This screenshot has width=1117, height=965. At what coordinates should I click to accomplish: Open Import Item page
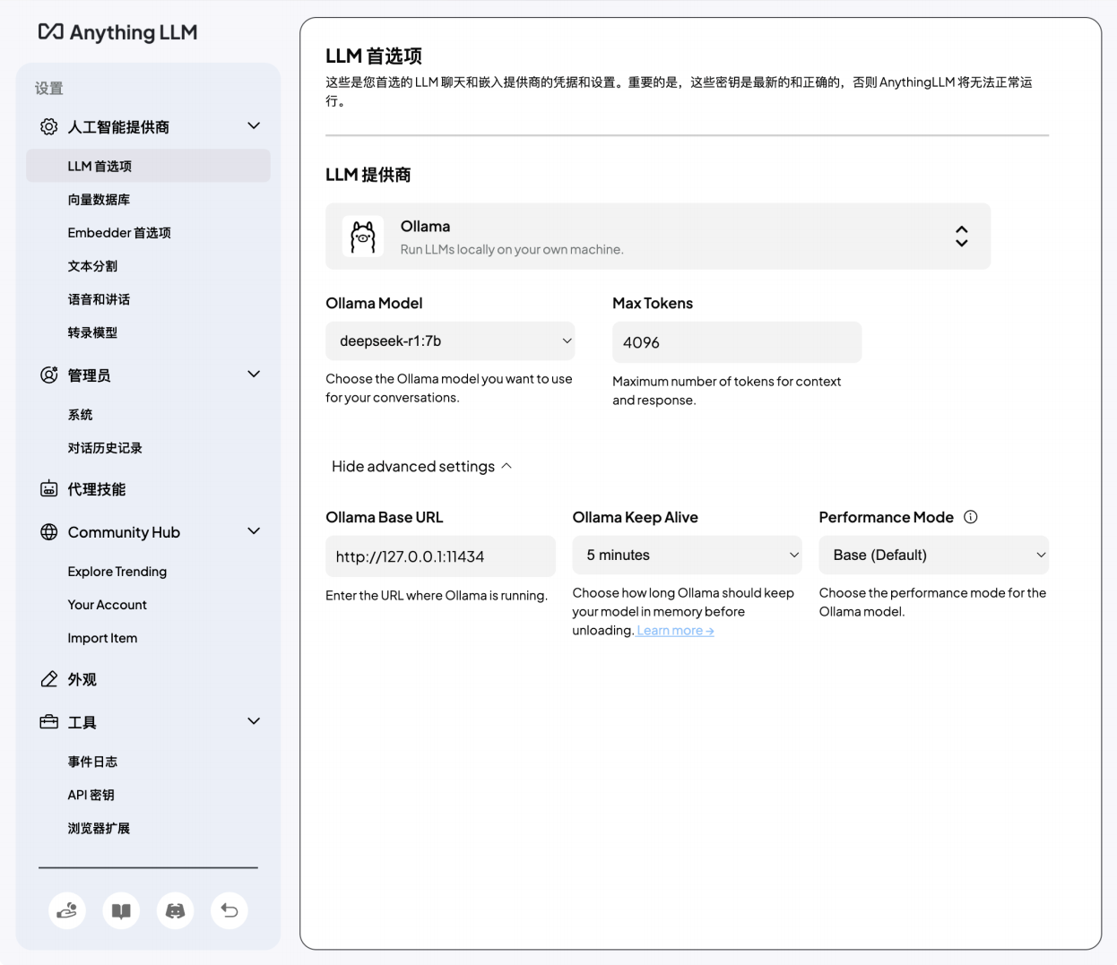102,638
